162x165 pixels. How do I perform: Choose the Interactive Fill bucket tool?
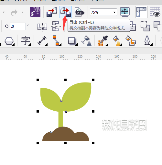tap(117, 41)
